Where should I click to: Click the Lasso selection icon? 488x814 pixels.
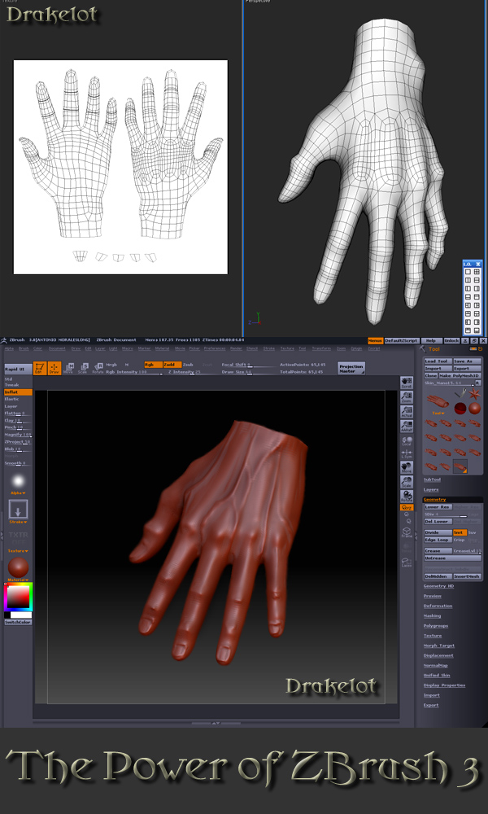(407, 562)
